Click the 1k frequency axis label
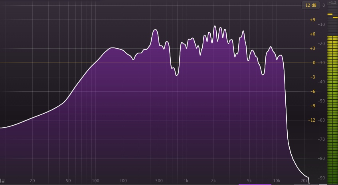The image size is (338, 185). click(186, 181)
